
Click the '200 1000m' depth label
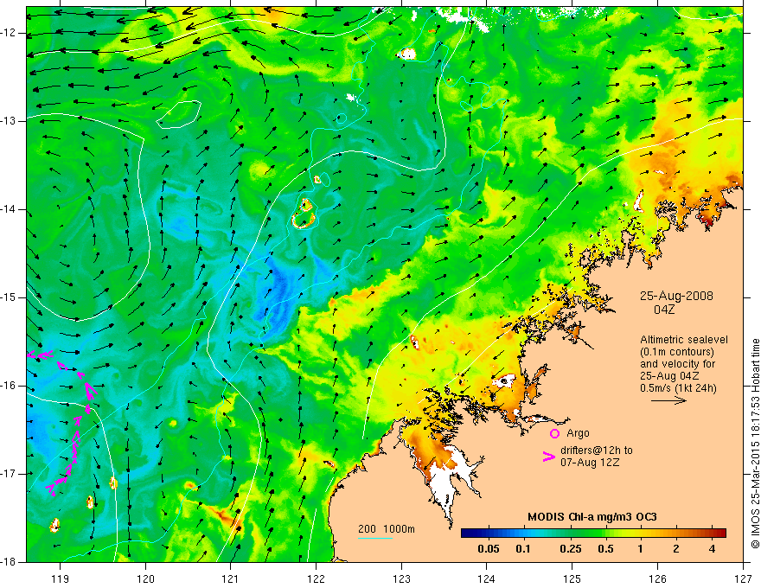tap(387, 529)
